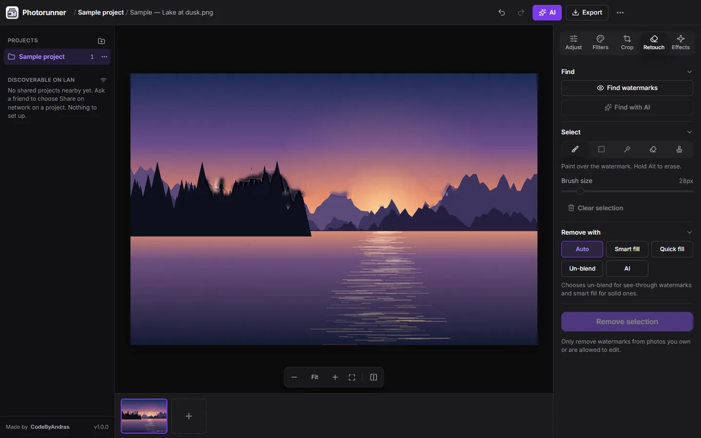
Task: Collapse the Find section
Action: click(689, 72)
